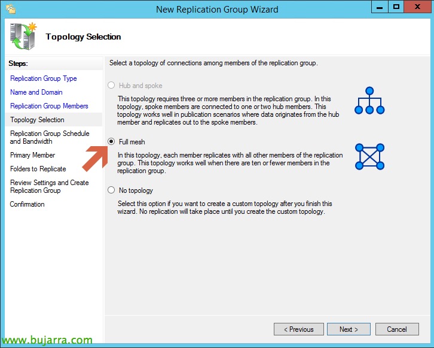Click the replication servers wizard header icon
This screenshot has width=434, height=348.
pyautogui.click(x=23, y=37)
